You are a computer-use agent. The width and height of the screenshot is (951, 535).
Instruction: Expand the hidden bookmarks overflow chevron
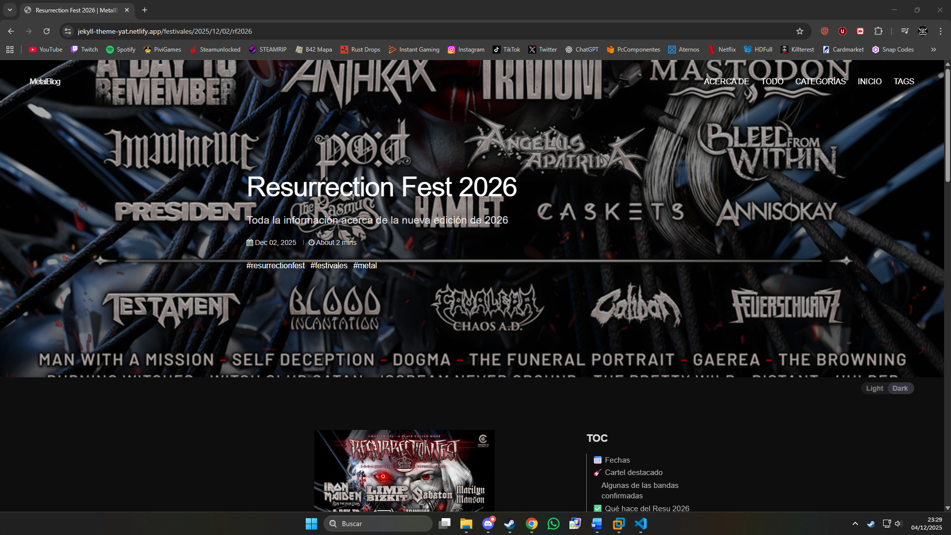click(x=933, y=50)
